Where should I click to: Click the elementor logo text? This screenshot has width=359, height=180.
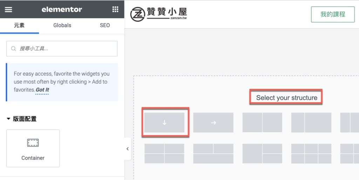pyautogui.click(x=62, y=9)
